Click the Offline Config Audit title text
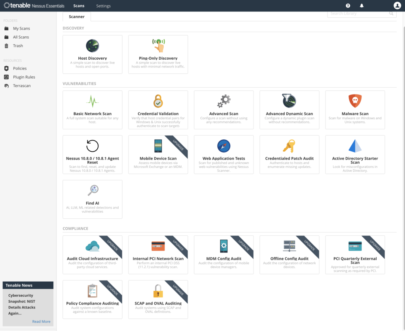The height and width of the screenshot is (331, 405). (x=289, y=259)
